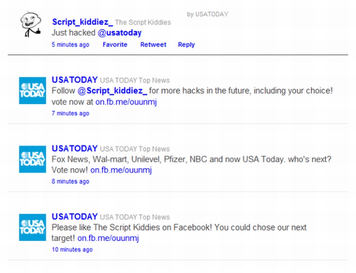Click the Retweet action on the tweet
Viewport: 356px width, 273px height.
tap(153, 45)
